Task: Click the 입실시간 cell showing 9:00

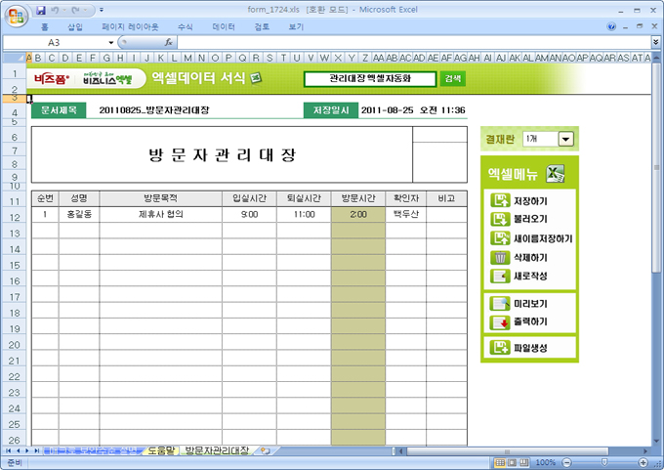Action: [249, 214]
